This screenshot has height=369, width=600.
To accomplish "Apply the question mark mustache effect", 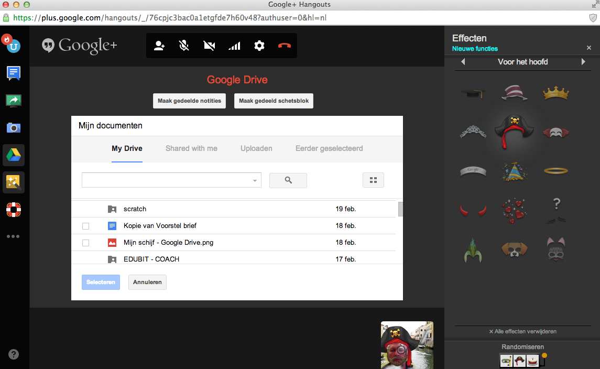I will point(556,211).
